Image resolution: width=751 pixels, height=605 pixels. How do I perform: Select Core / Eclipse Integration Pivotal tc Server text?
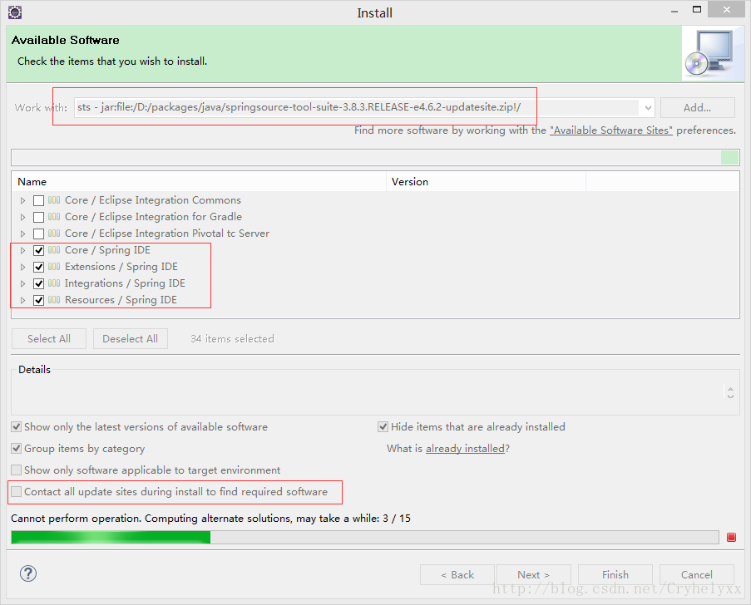coord(167,234)
